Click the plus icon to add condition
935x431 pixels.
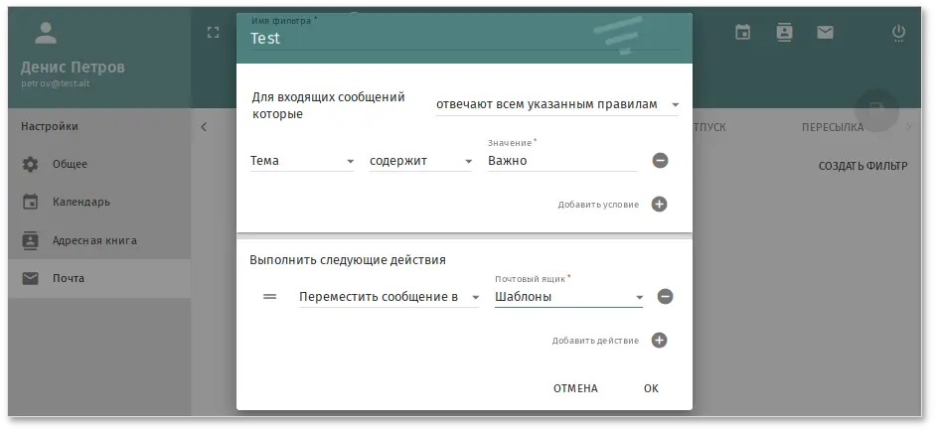click(659, 205)
